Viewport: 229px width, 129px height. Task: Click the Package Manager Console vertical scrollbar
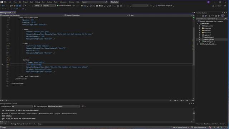point(194,114)
